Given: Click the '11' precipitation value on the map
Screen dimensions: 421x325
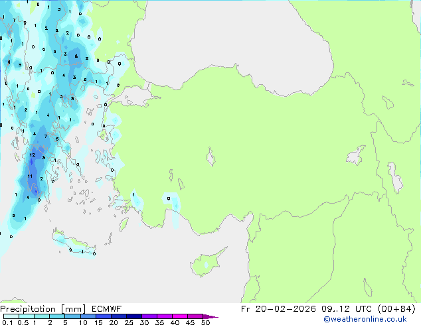Looking at the screenshot, I should pos(30,176).
